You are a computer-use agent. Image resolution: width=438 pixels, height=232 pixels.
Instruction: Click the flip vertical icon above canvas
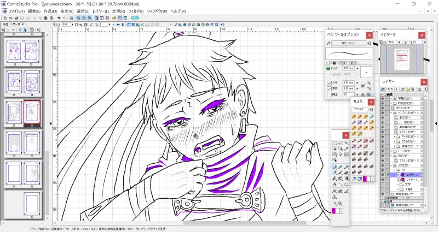(123, 25)
